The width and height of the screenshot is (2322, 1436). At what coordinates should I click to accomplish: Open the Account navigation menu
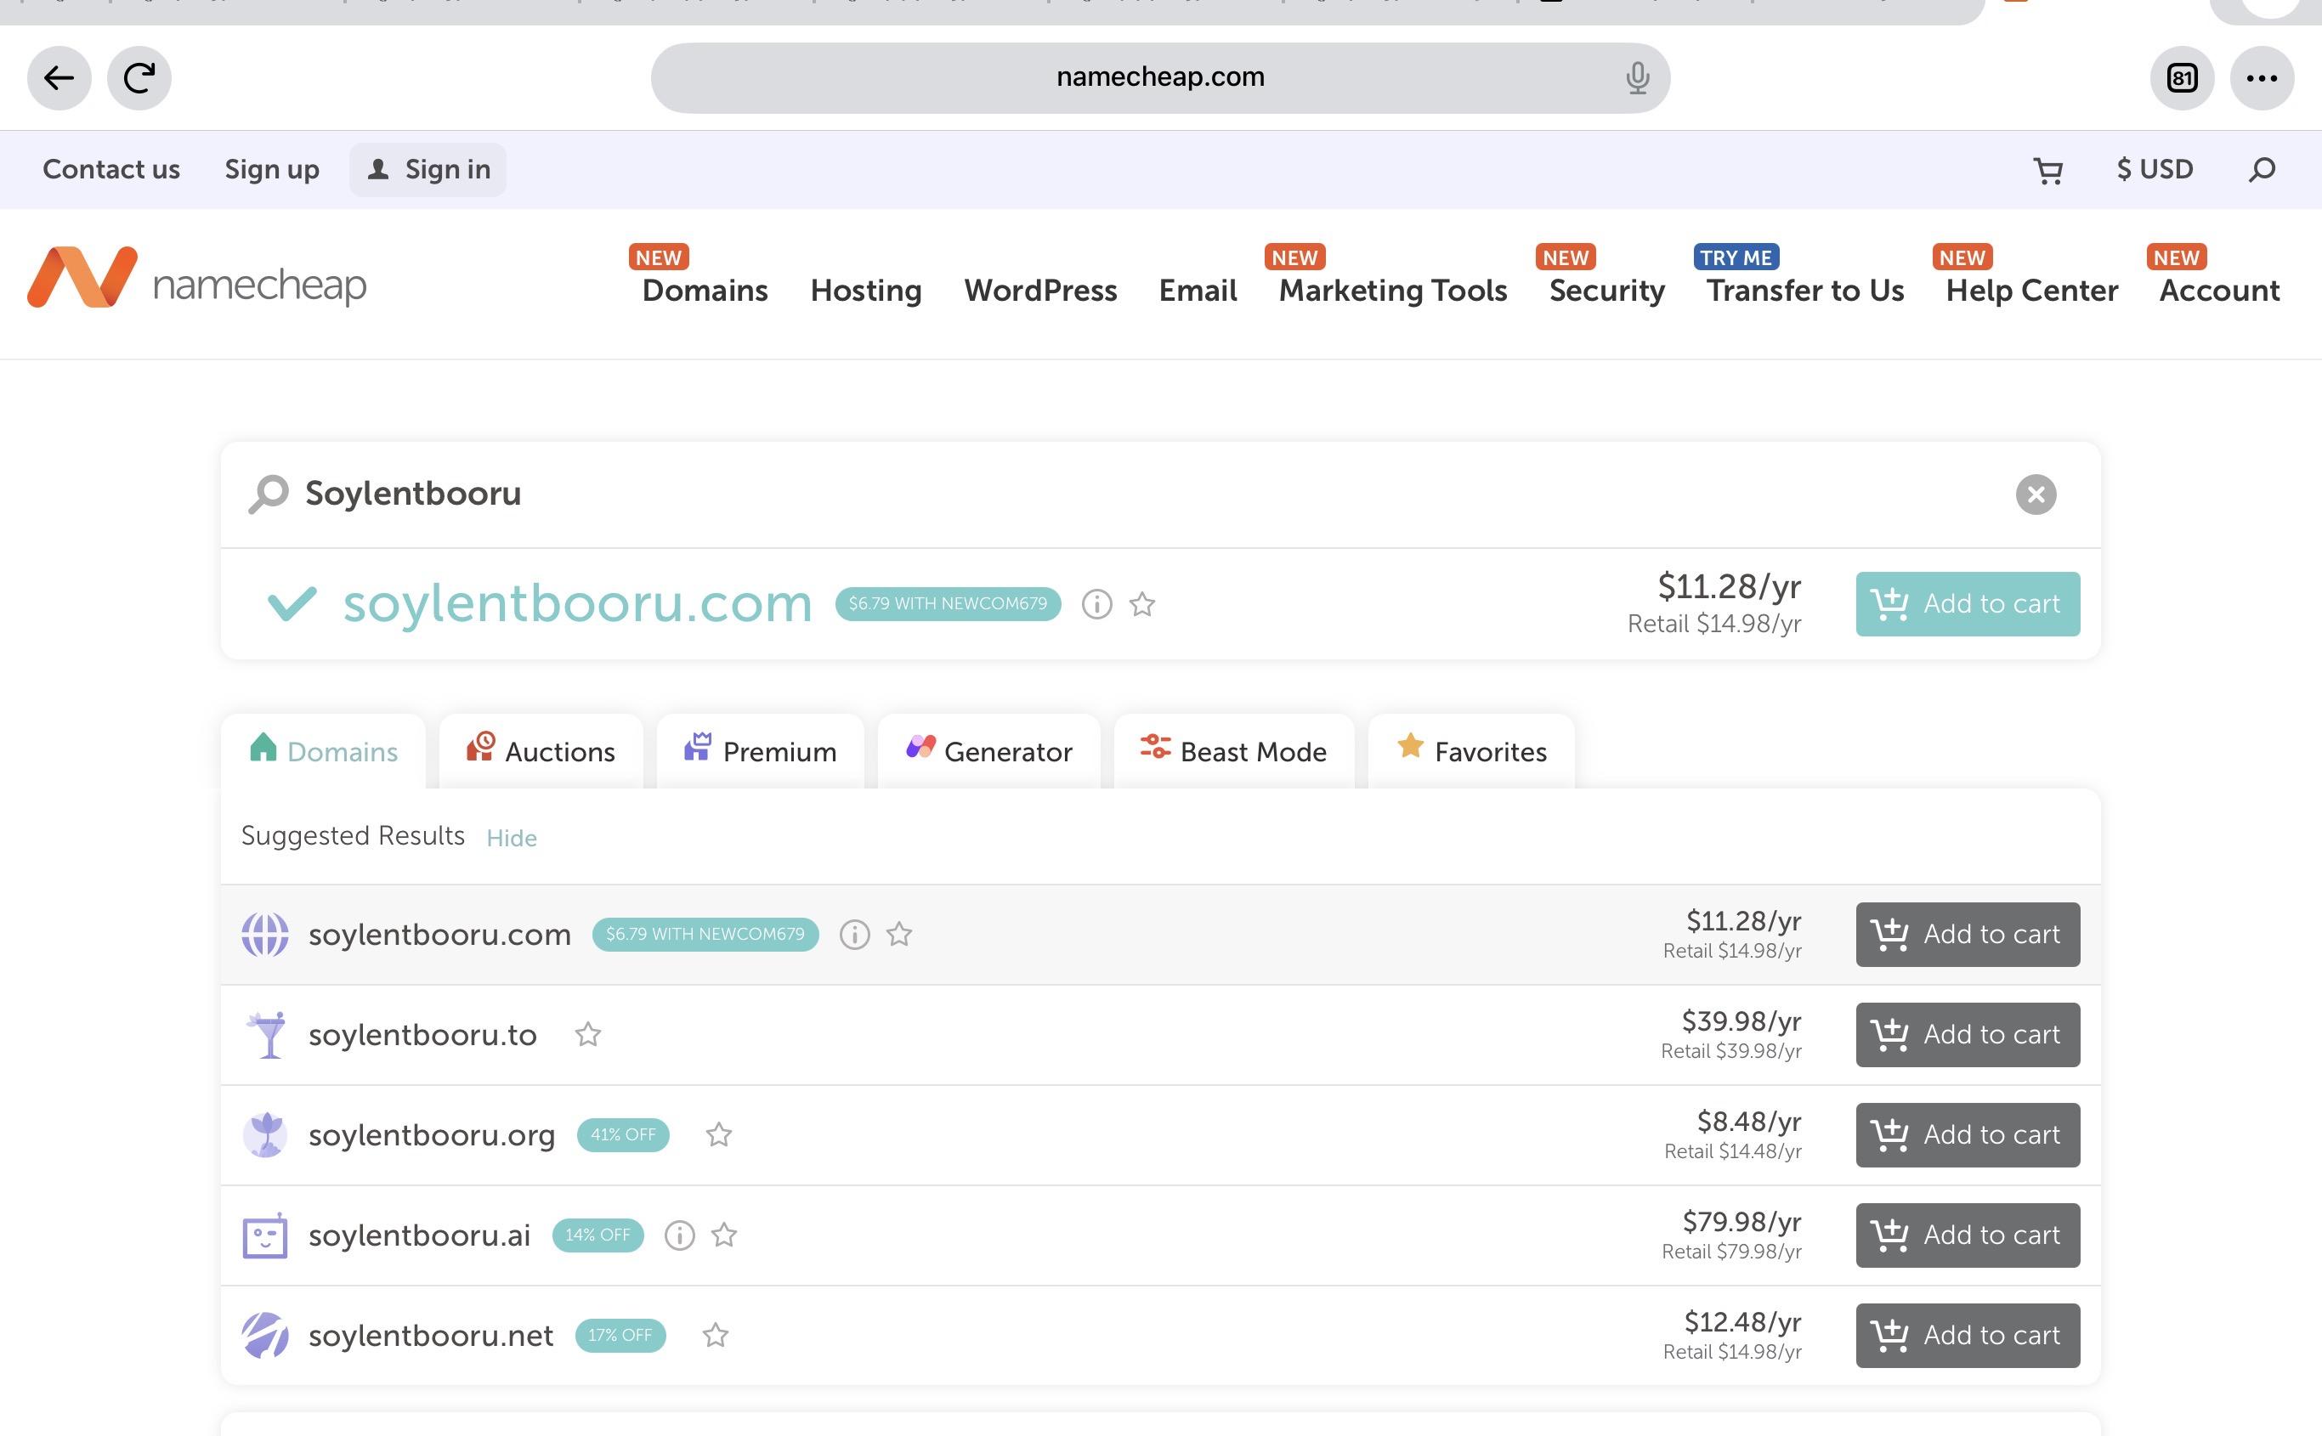pos(2219,291)
